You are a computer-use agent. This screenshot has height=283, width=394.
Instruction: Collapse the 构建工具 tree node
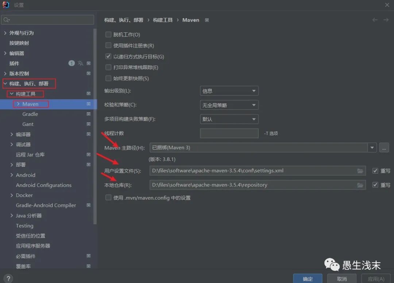[12, 94]
